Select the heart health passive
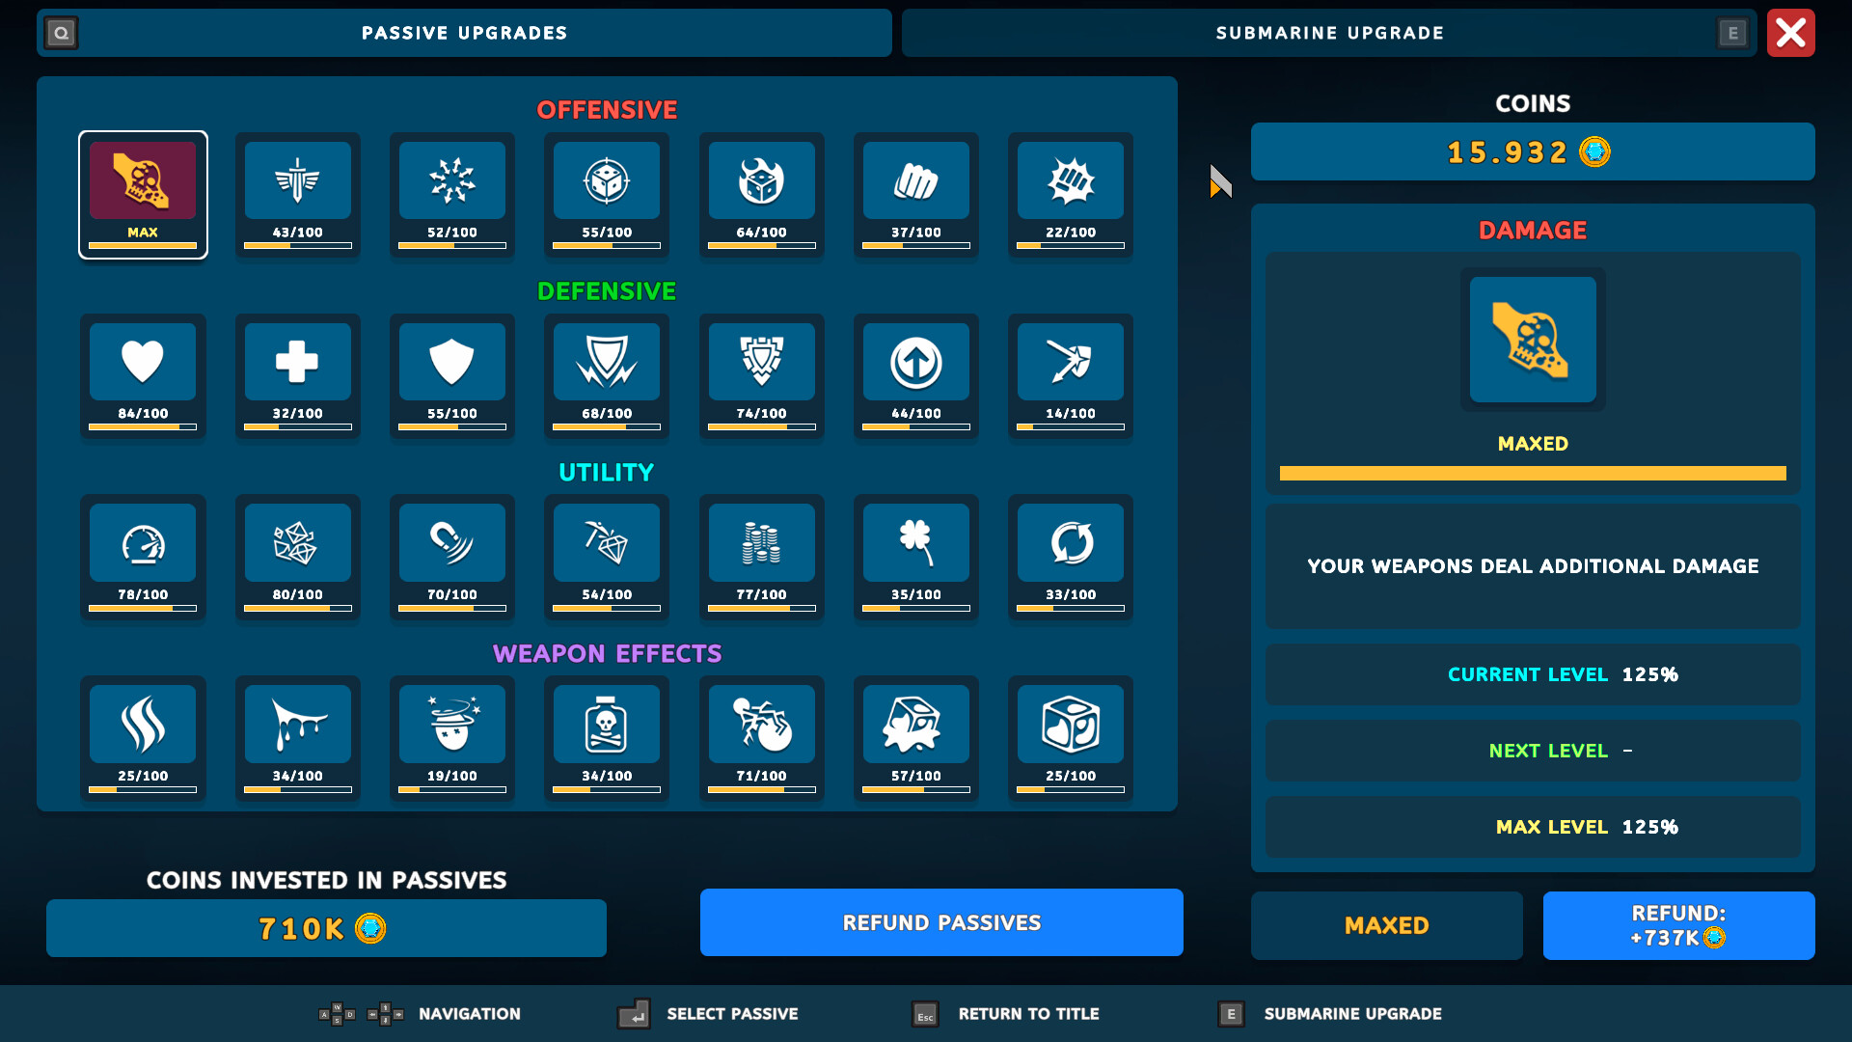1852x1042 pixels. [x=143, y=362]
